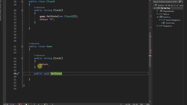Collapse the Tik Tak Toe project node

pos(155,8)
